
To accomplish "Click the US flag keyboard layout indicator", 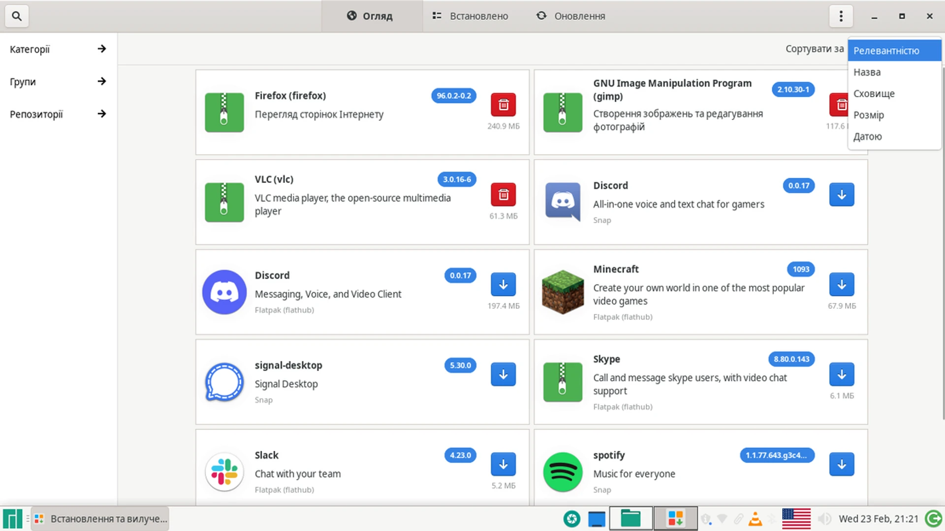I will tap(796, 519).
